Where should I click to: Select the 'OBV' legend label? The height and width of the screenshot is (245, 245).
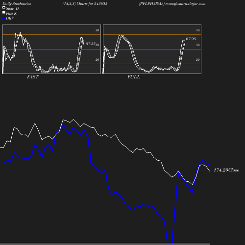10,18
